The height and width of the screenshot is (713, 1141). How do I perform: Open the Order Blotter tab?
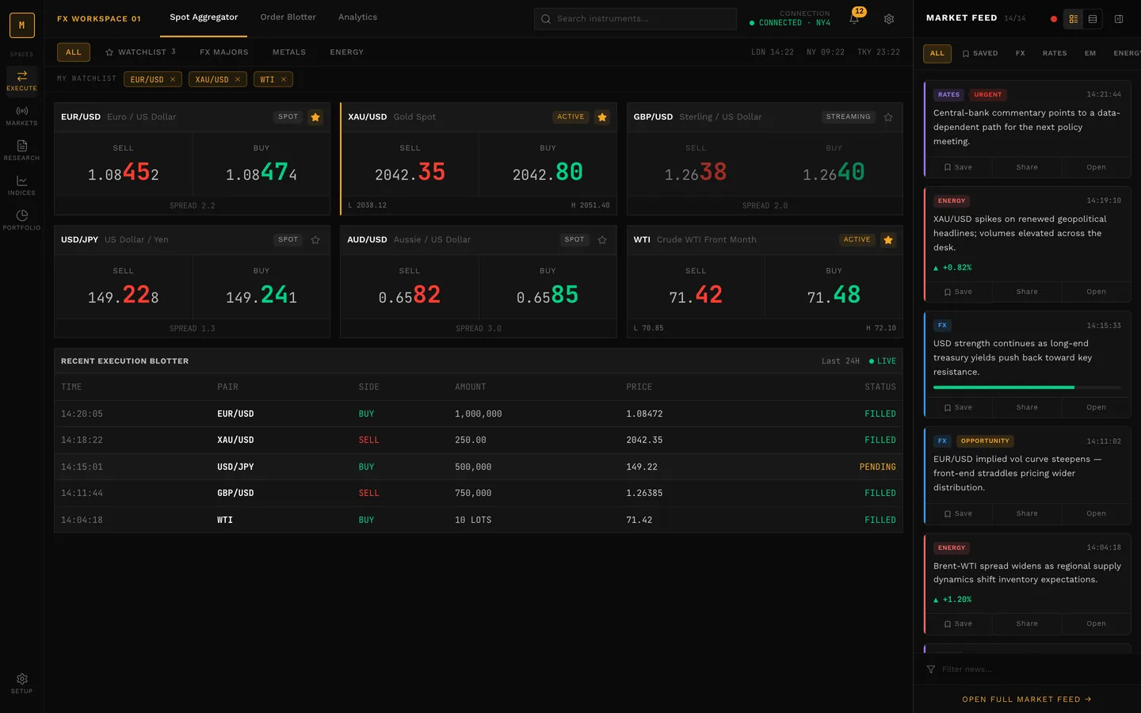coord(288,17)
